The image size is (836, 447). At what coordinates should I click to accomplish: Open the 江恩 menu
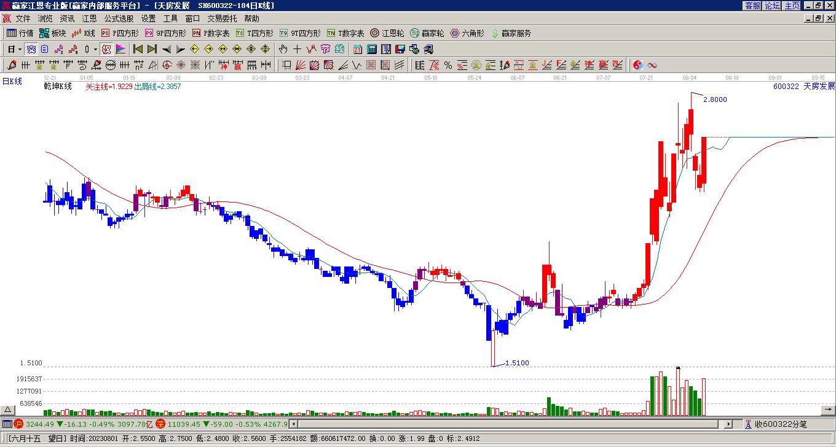click(x=90, y=18)
